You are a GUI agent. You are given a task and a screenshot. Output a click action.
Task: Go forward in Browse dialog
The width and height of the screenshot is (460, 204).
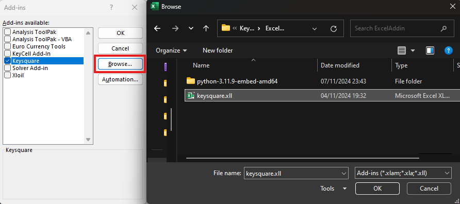pos(175,28)
